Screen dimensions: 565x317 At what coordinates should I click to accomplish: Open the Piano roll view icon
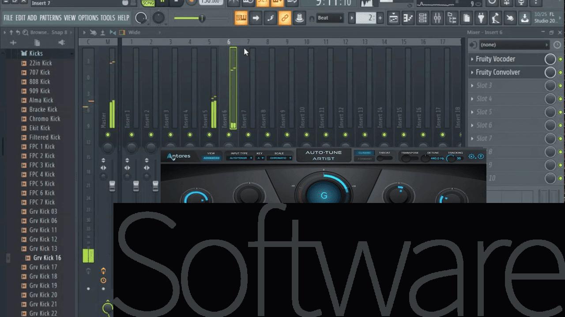click(408, 18)
